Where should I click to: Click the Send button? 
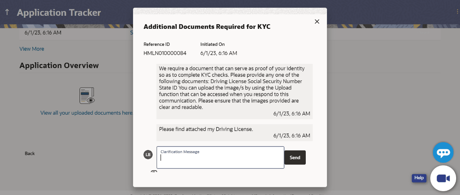click(x=295, y=157)
